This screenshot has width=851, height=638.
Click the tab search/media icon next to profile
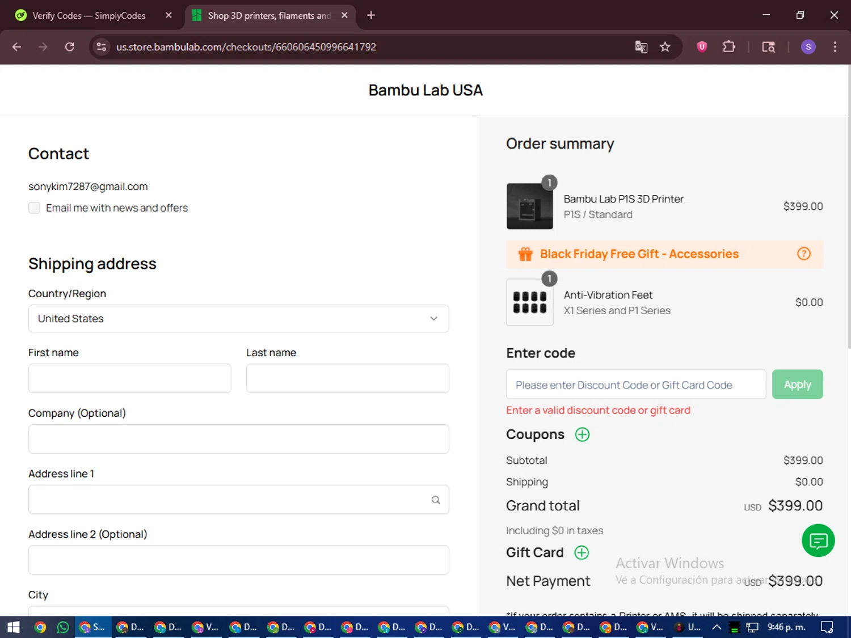[768, 47]
